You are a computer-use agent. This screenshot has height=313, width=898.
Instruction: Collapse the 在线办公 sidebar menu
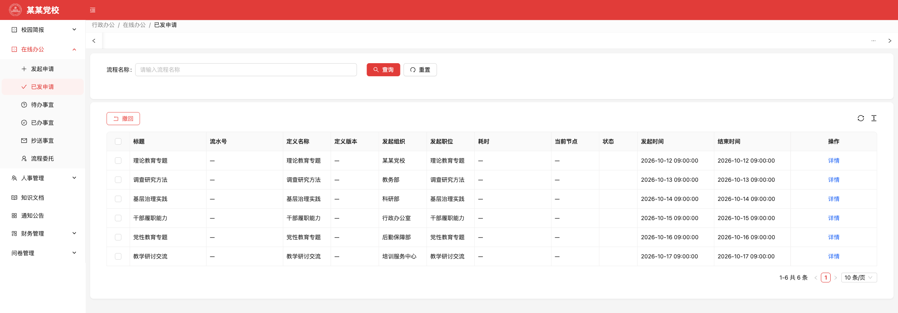tap(43, 49)
